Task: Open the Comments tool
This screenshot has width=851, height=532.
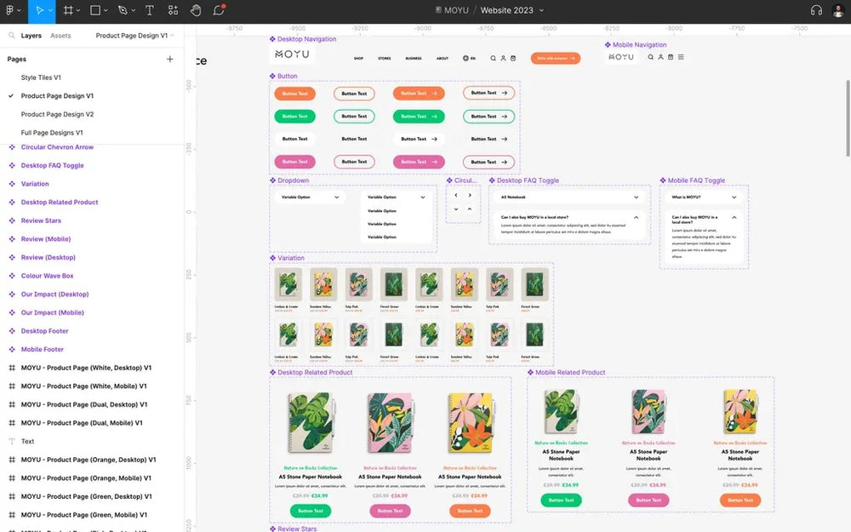Action: point(219,10)
